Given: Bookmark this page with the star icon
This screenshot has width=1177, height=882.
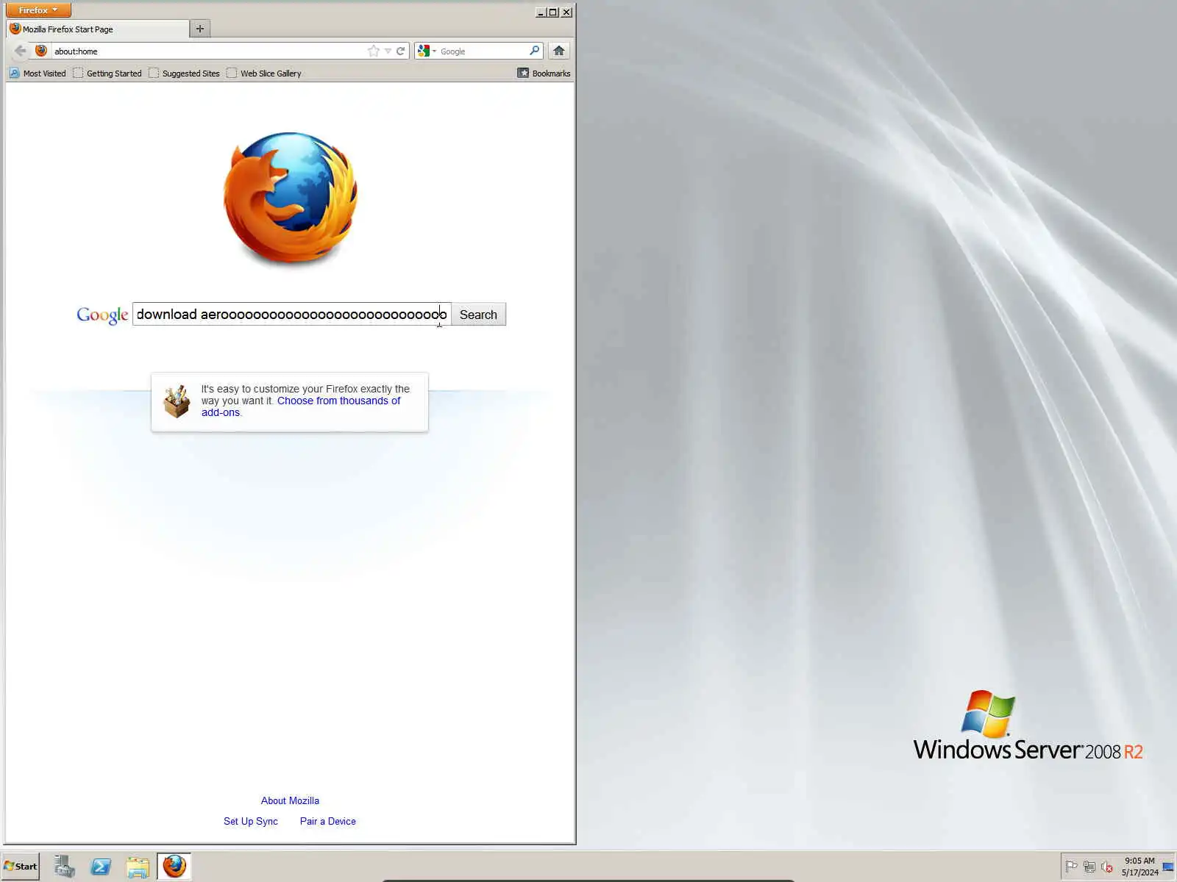Looking at the screenshot, I should click(x=374, y=51).
